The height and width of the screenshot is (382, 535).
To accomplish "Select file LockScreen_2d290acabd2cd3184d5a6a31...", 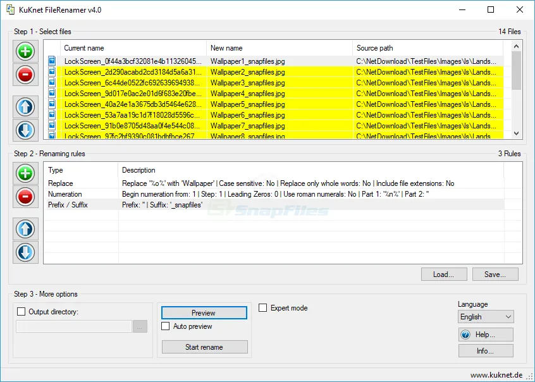I will (133, 71).
